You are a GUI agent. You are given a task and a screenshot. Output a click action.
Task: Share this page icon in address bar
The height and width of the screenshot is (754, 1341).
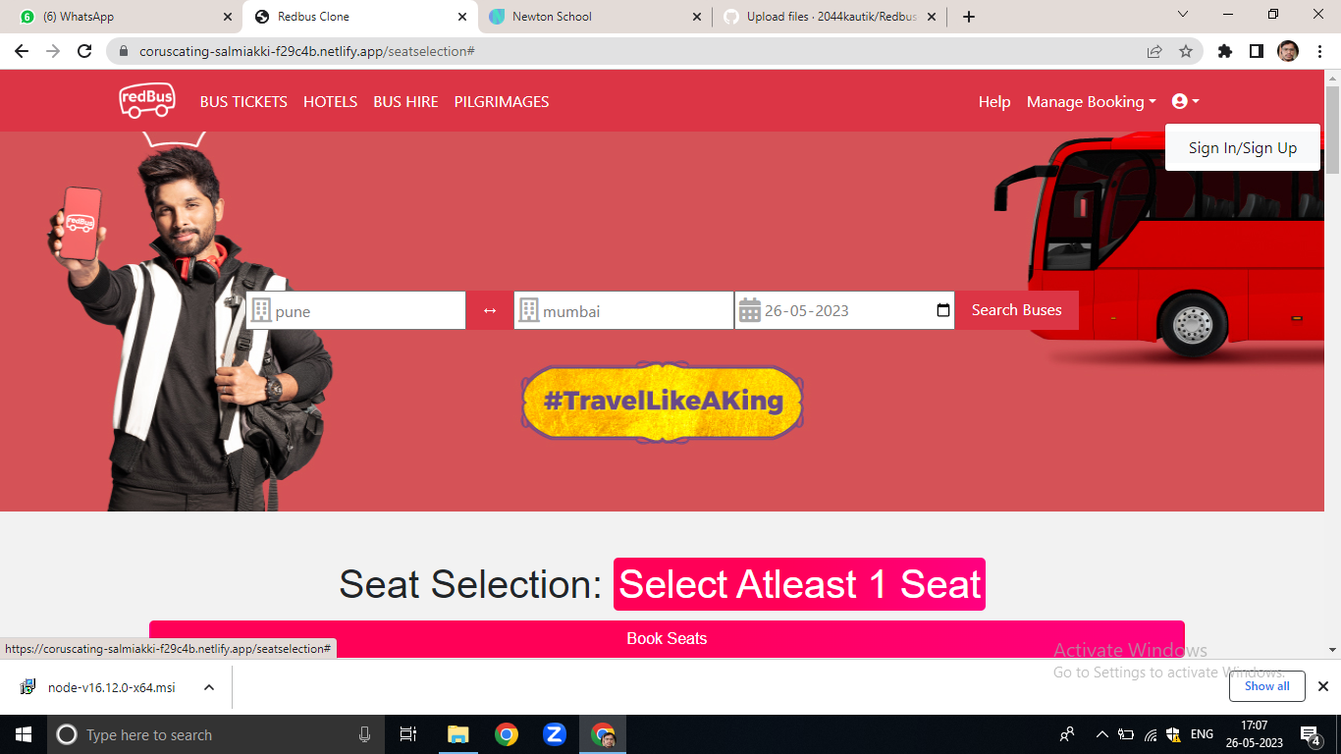point(1154,51)
